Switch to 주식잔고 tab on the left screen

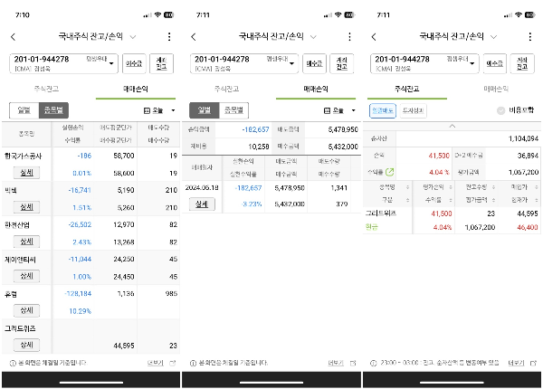pos(46,89)
